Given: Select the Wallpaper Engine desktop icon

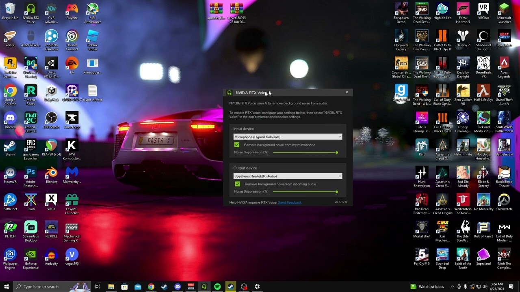Looking at the screenshot, I should (x=10, y=258).
